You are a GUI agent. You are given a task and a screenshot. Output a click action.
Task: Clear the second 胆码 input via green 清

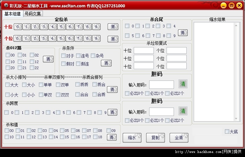coord(183,111)
